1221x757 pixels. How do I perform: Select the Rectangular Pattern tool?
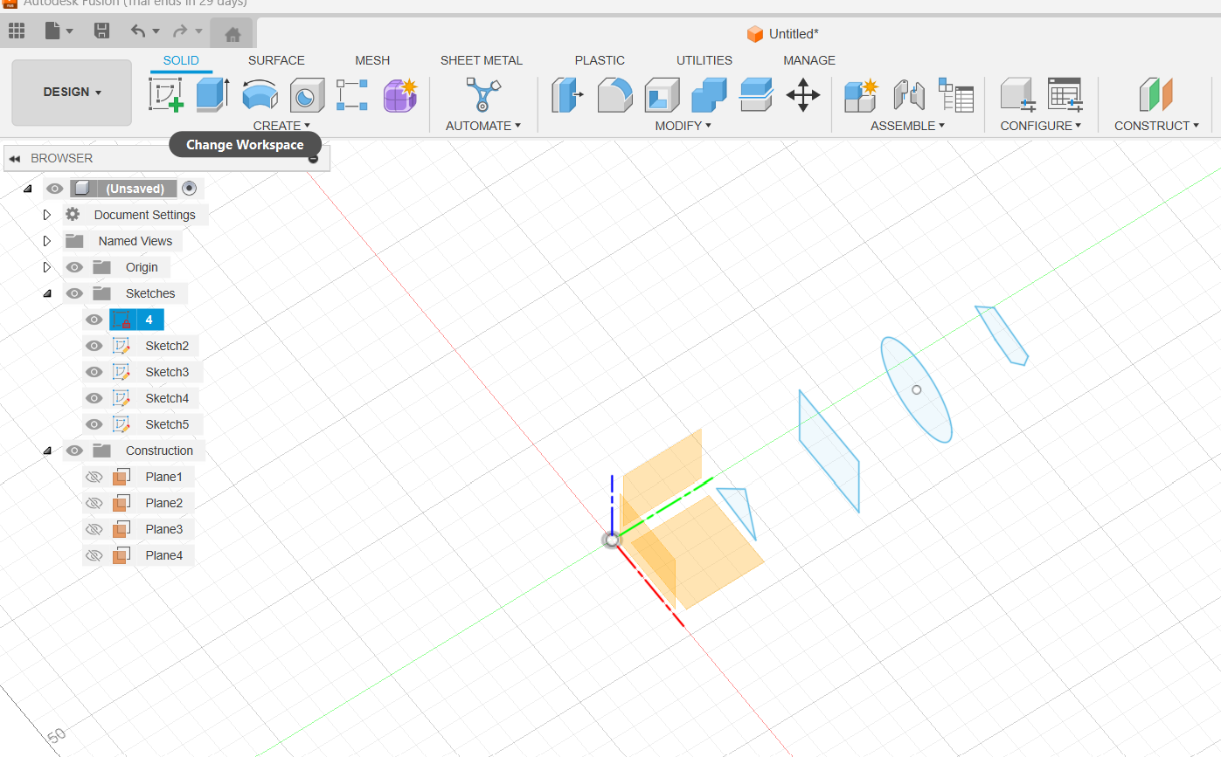352,95
